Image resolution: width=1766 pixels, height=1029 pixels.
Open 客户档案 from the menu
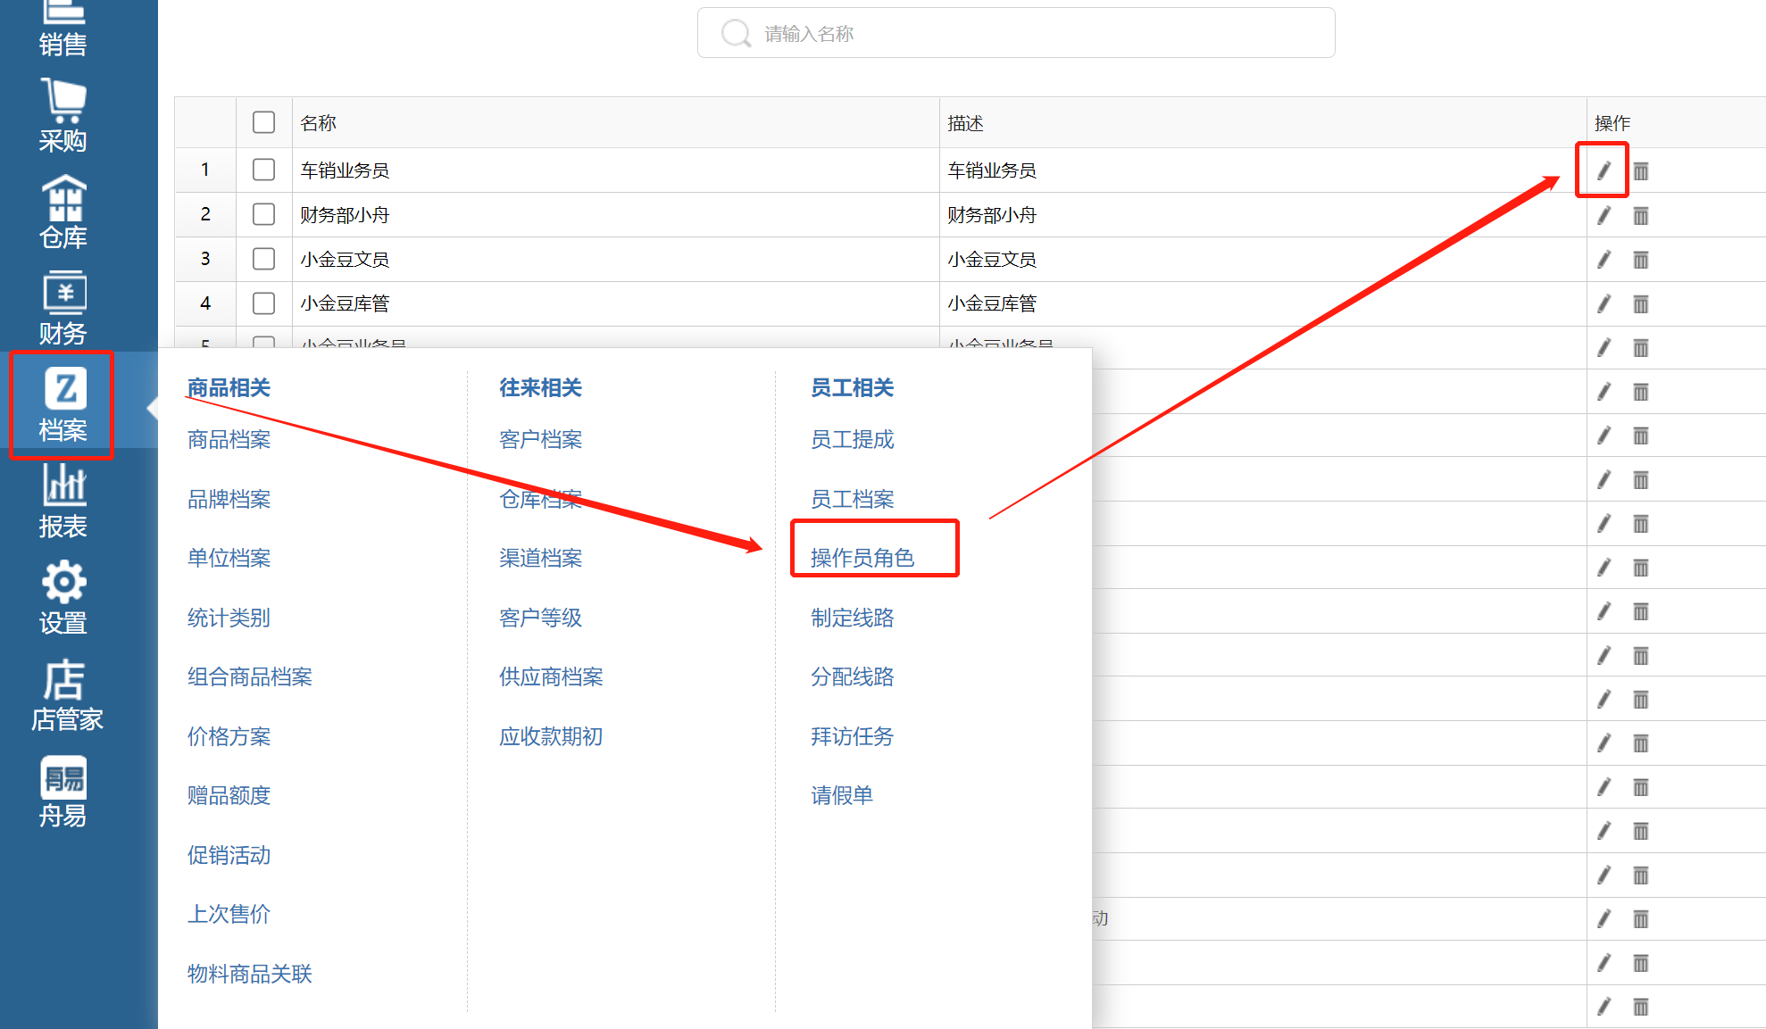pyautogui.click(x=540, y=439)
